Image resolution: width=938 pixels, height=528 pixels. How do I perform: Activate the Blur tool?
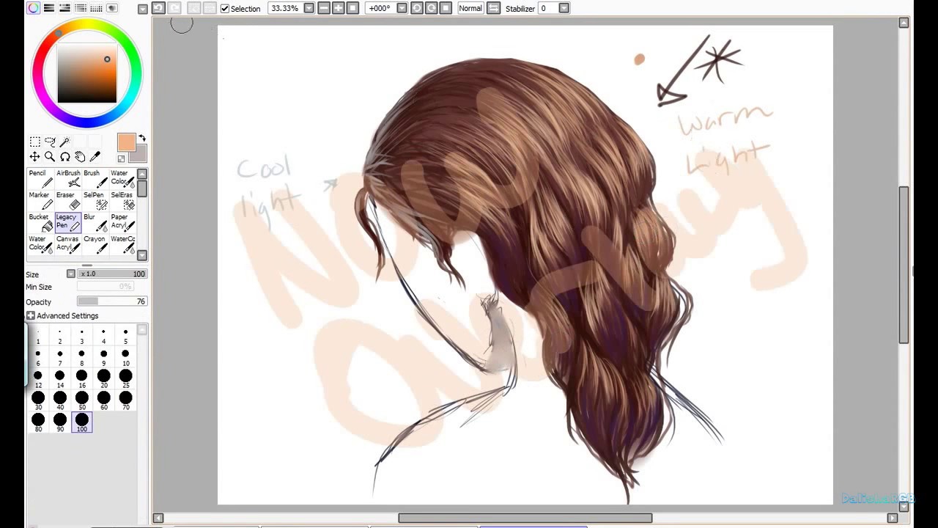coord(91,221)
